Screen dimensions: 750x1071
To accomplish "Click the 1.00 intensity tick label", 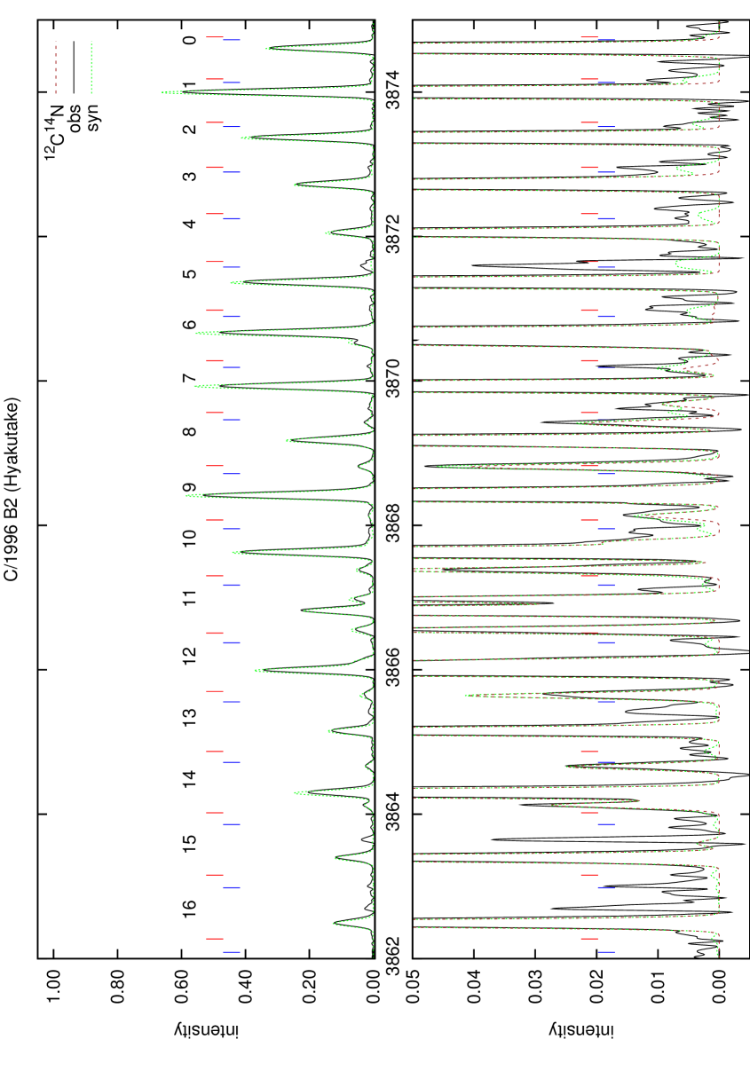I will point(53,988).
